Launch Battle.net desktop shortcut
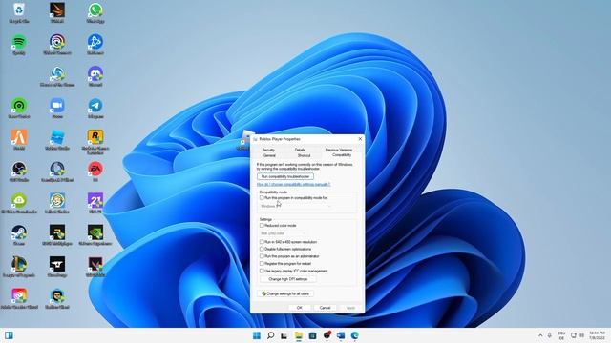Viewport: 611px width, 343px height. point(95,42)
